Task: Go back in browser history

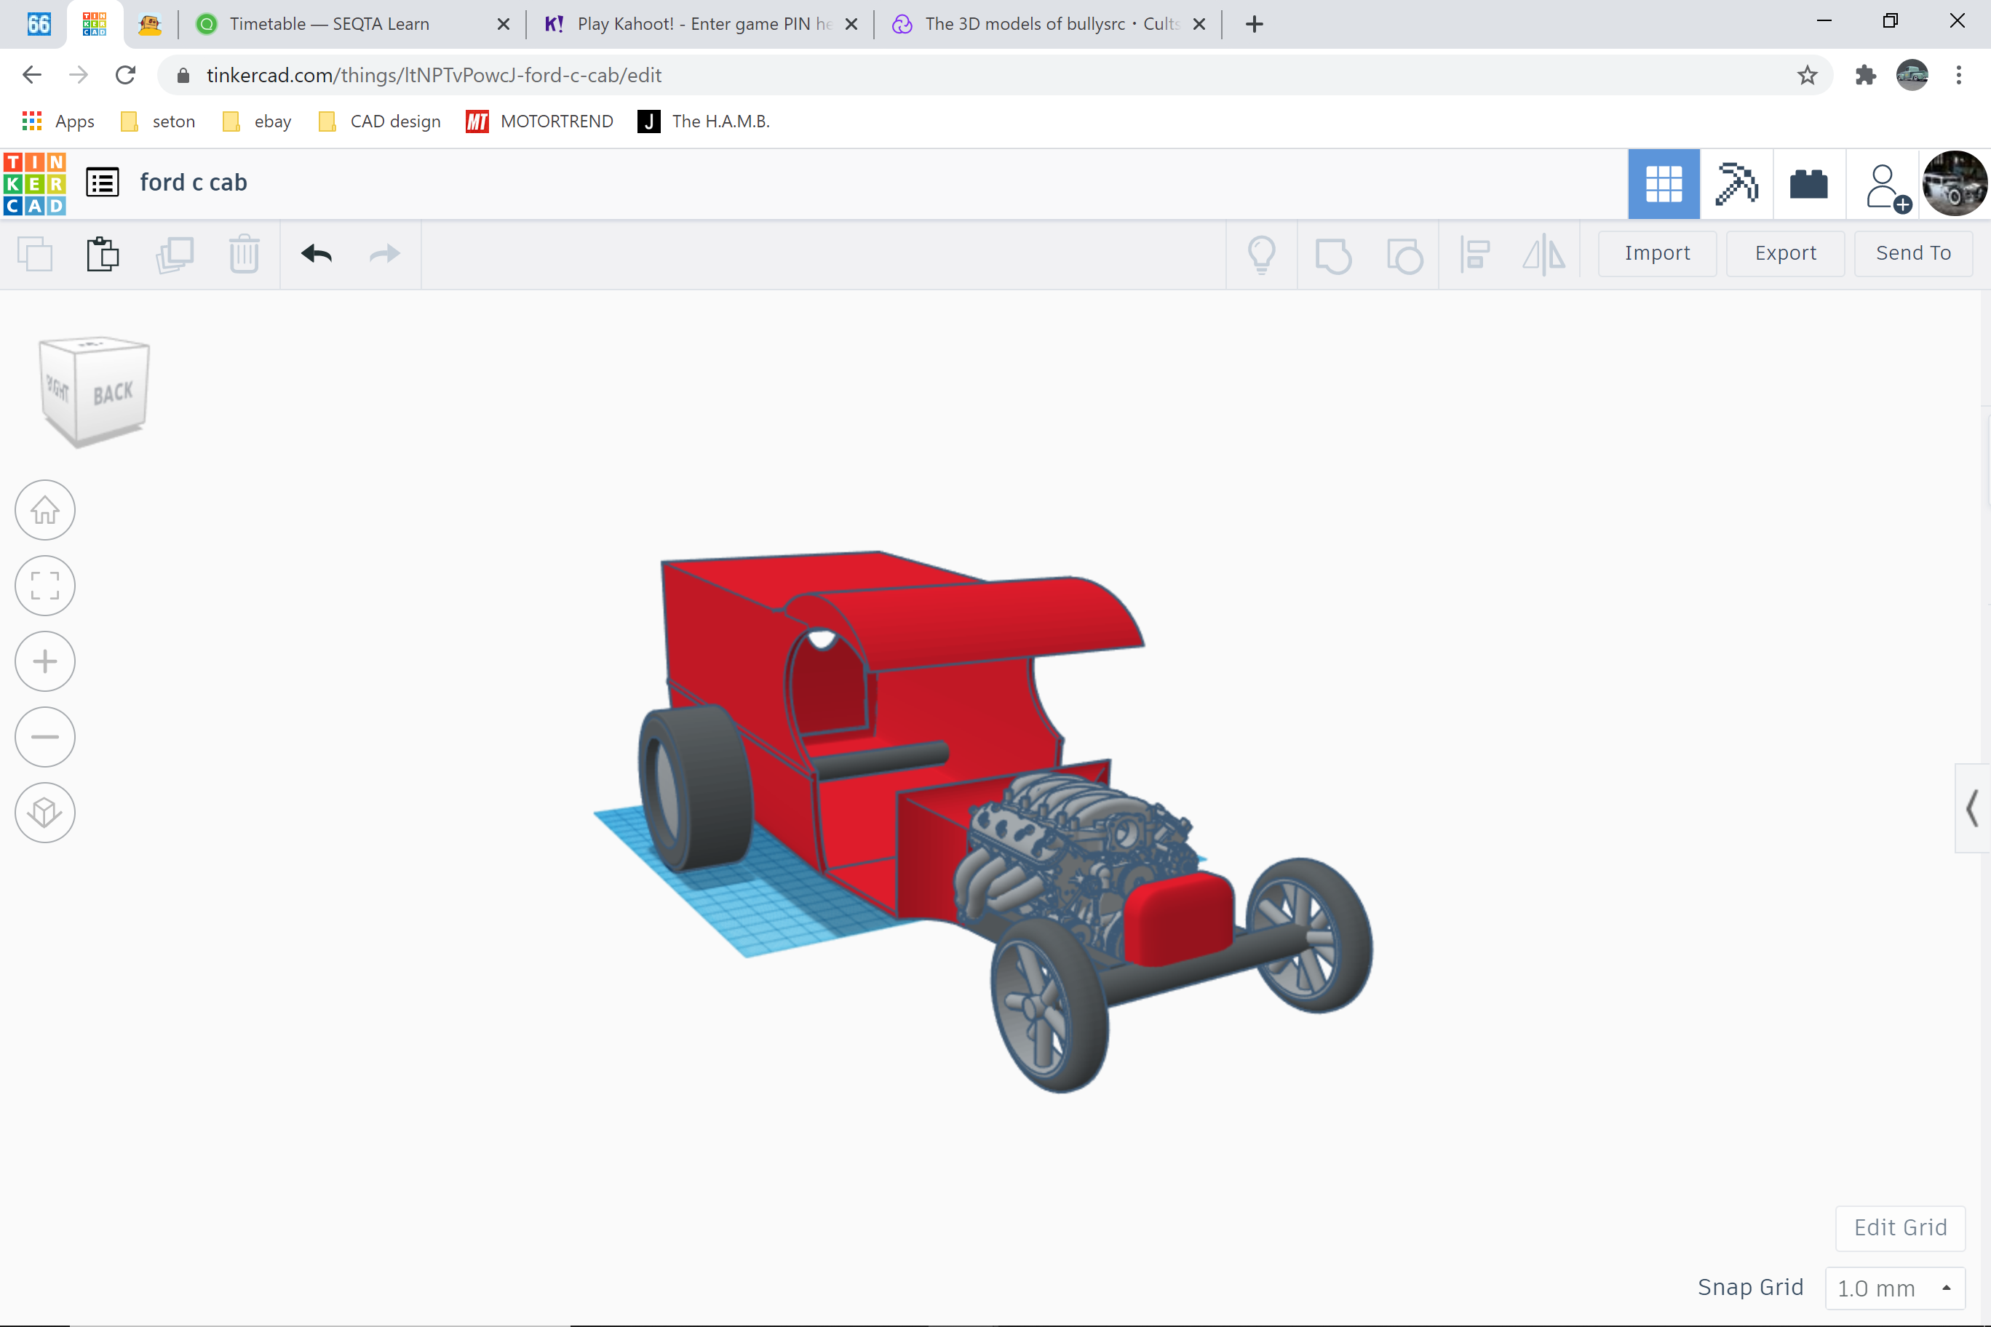Action: (31, 76)
